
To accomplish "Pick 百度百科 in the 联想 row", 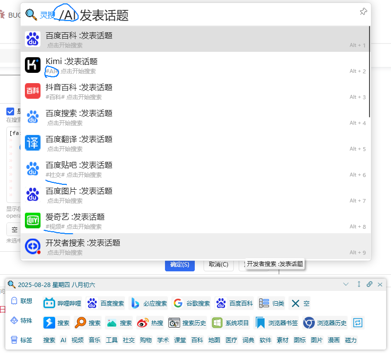I will [x=234, y=303].
